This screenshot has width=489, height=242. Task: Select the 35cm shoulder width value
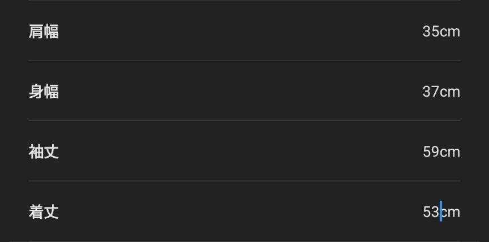coord(441,32)
